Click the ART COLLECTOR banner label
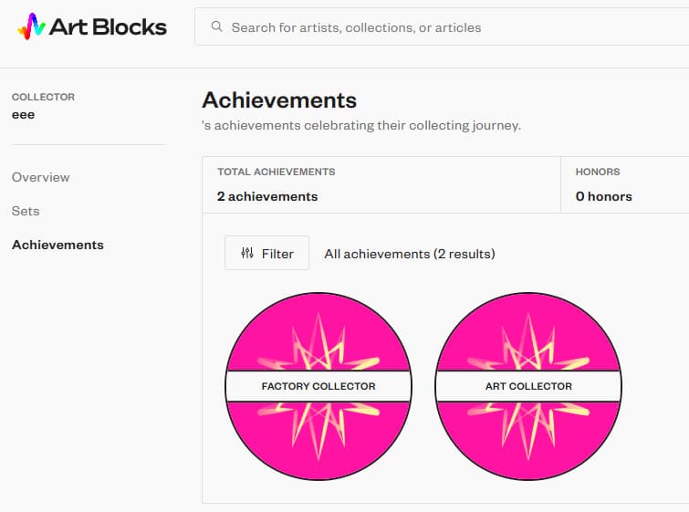The width and height of the screenshot is (689, 512). tap(528, 386)
